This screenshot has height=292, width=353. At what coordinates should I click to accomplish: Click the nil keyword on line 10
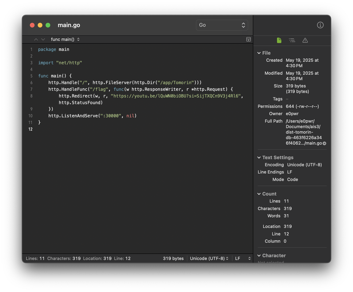130,116
